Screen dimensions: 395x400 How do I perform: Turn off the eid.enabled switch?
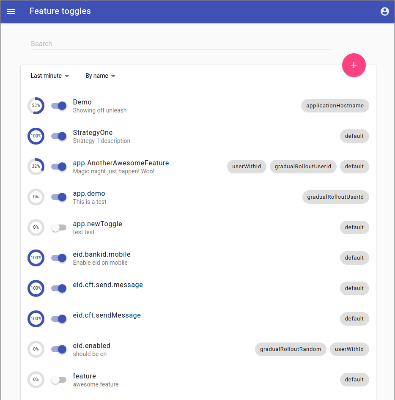coord(59,349)
